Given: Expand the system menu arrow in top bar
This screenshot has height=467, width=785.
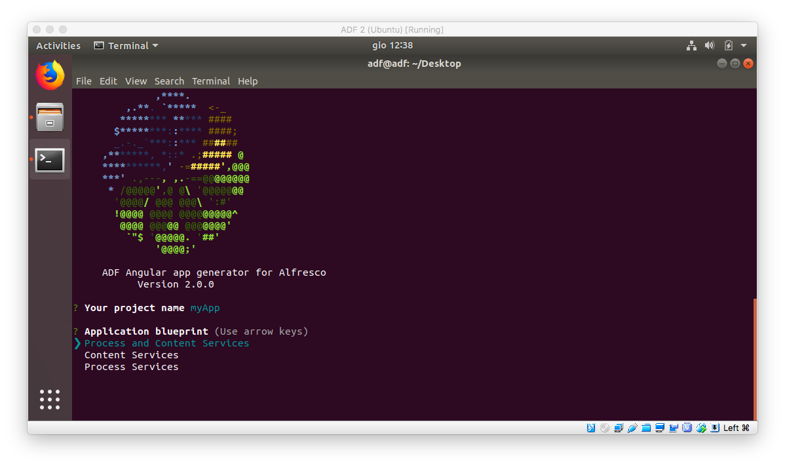Looking at the screenshot, I should click(x=744, y=46).
